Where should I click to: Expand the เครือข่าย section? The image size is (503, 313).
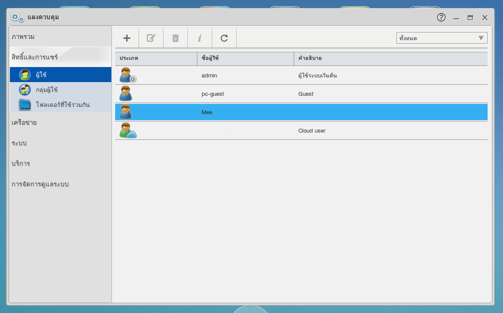(x=24, y=123)
